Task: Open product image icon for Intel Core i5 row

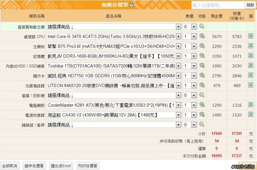Action: tap(251, 36)
